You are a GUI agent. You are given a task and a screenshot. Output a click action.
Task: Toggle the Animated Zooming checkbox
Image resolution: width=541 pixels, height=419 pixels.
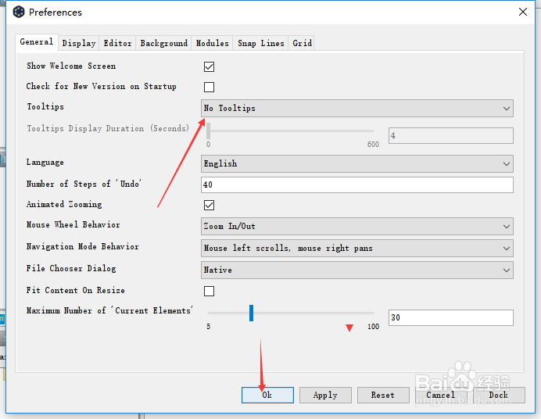(209, 205)
